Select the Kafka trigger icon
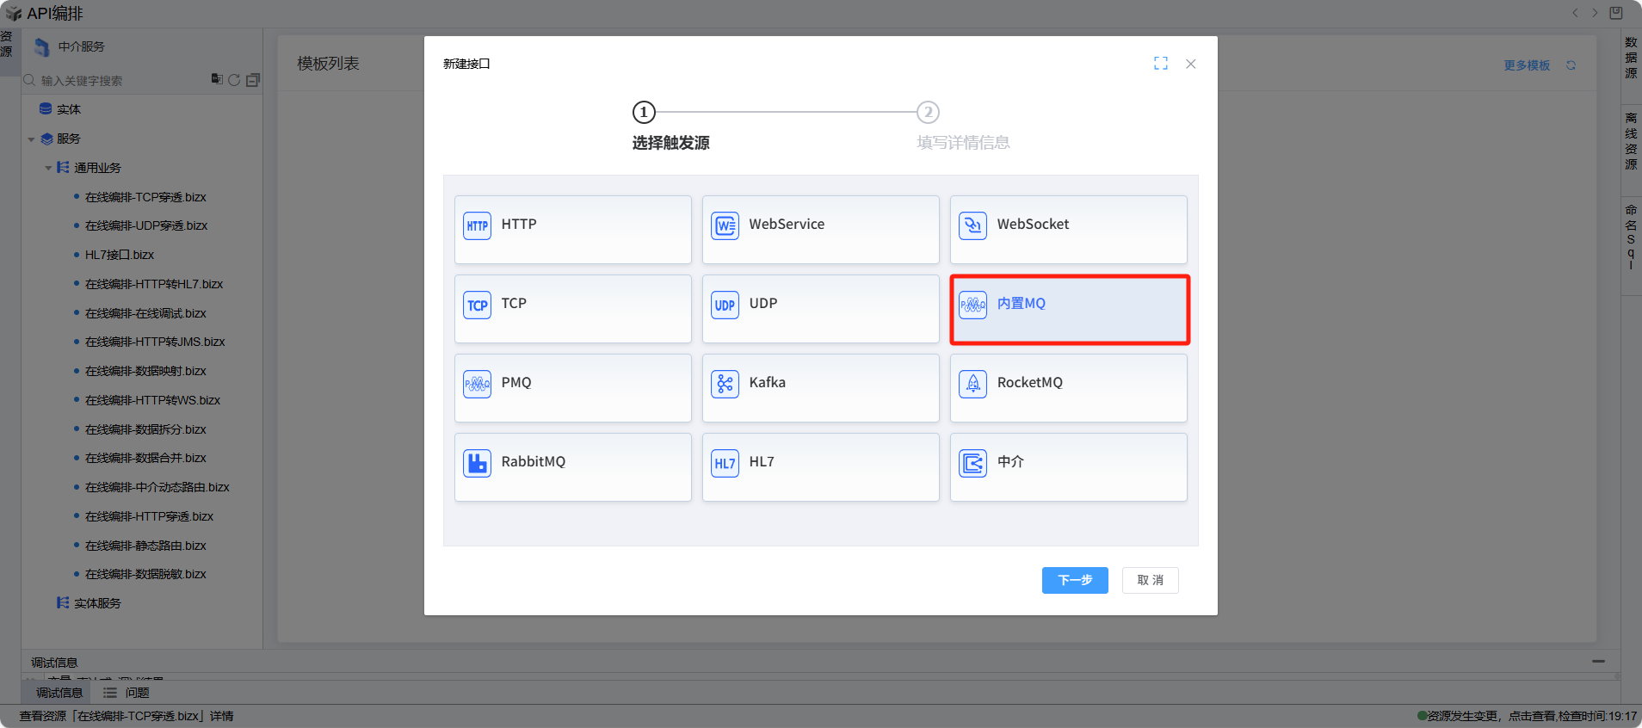Image resolution: width=1642 pixels, height=728 pixels. pyautogui.click(x=725, y=384)
